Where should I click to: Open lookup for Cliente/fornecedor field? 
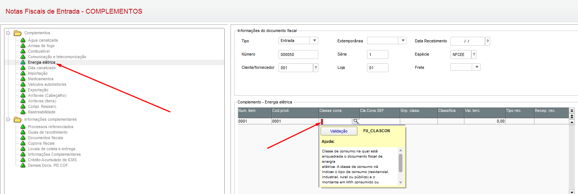pos(316,68)
